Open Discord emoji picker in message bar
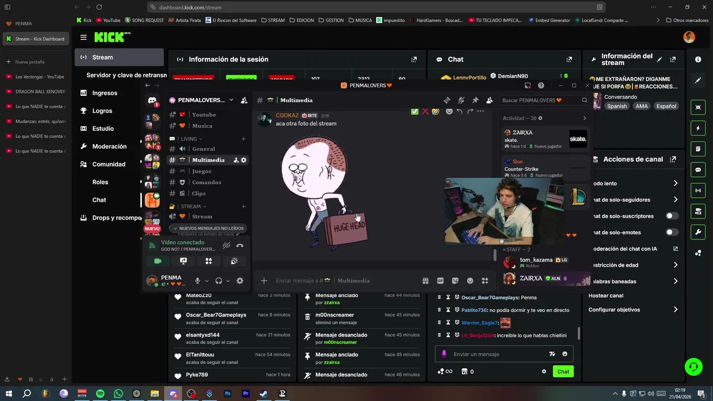The width and height of the screenshot is (713, 401). pos(470,281)
